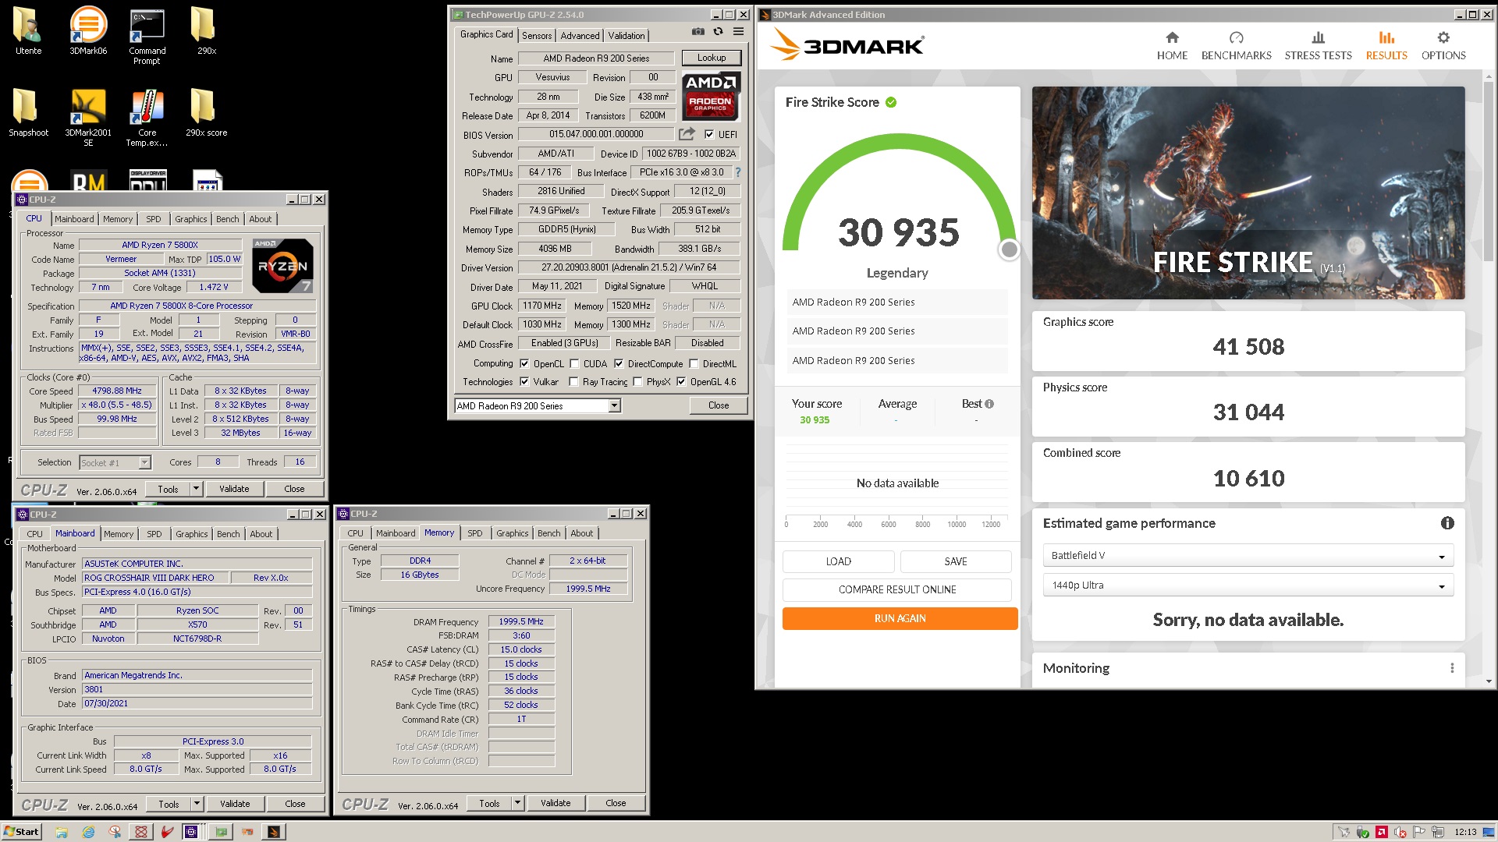1498x842 pixels.
Task: Switch to the Advanced tab in GPU-Z
Action: coord(580,35)
